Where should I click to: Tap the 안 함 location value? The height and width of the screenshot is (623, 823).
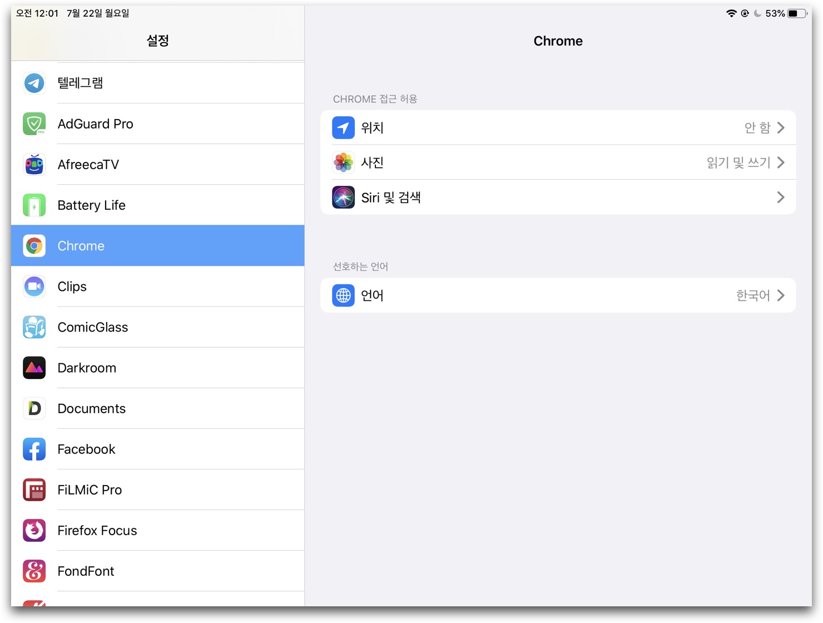tap(757, 128)
